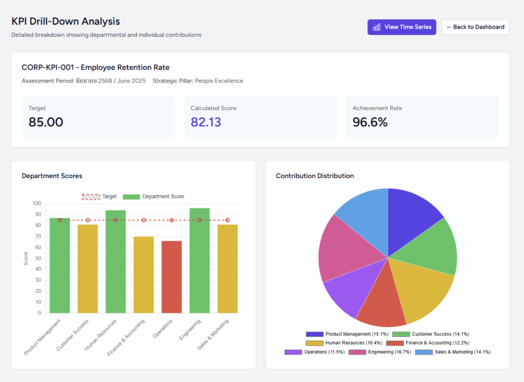Click the bar chart icon in View Time Series
Screen dimensions: 524x382
click(x=377, y=27)
